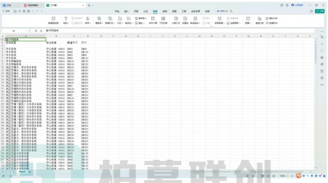Switch to page break preview icon in status bar
Image resolution: width=328 pixels, height=183 pixels.
(x=273, y=176)
